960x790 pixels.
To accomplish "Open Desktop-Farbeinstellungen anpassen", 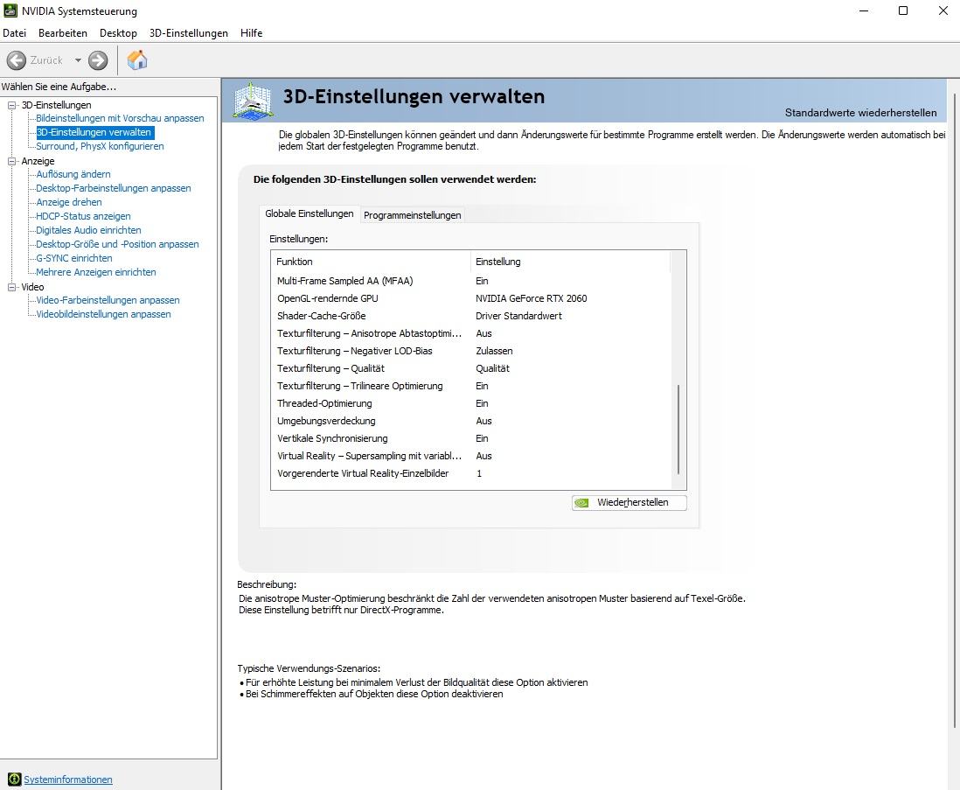I will (114, 188).
